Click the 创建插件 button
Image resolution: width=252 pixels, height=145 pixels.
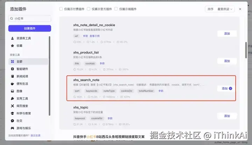pyautogui.click(x=30, y=28)
